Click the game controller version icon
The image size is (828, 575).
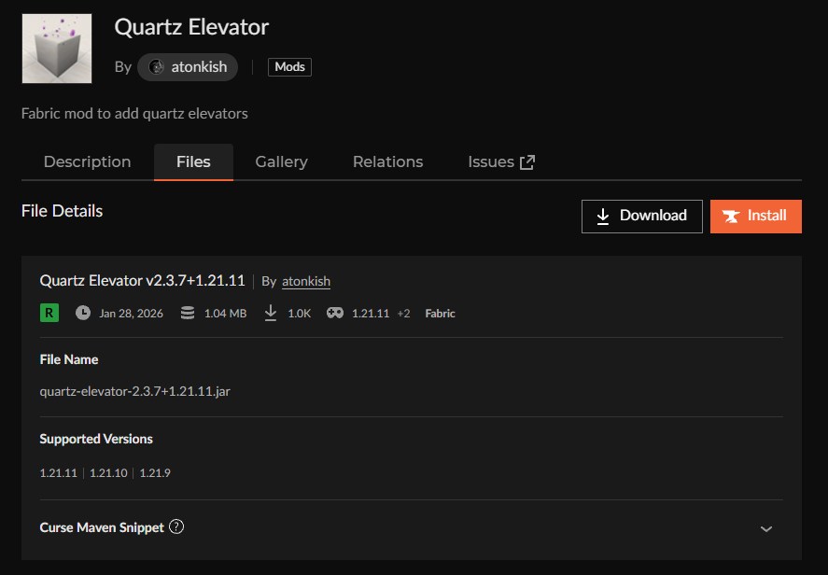(335, 314)
